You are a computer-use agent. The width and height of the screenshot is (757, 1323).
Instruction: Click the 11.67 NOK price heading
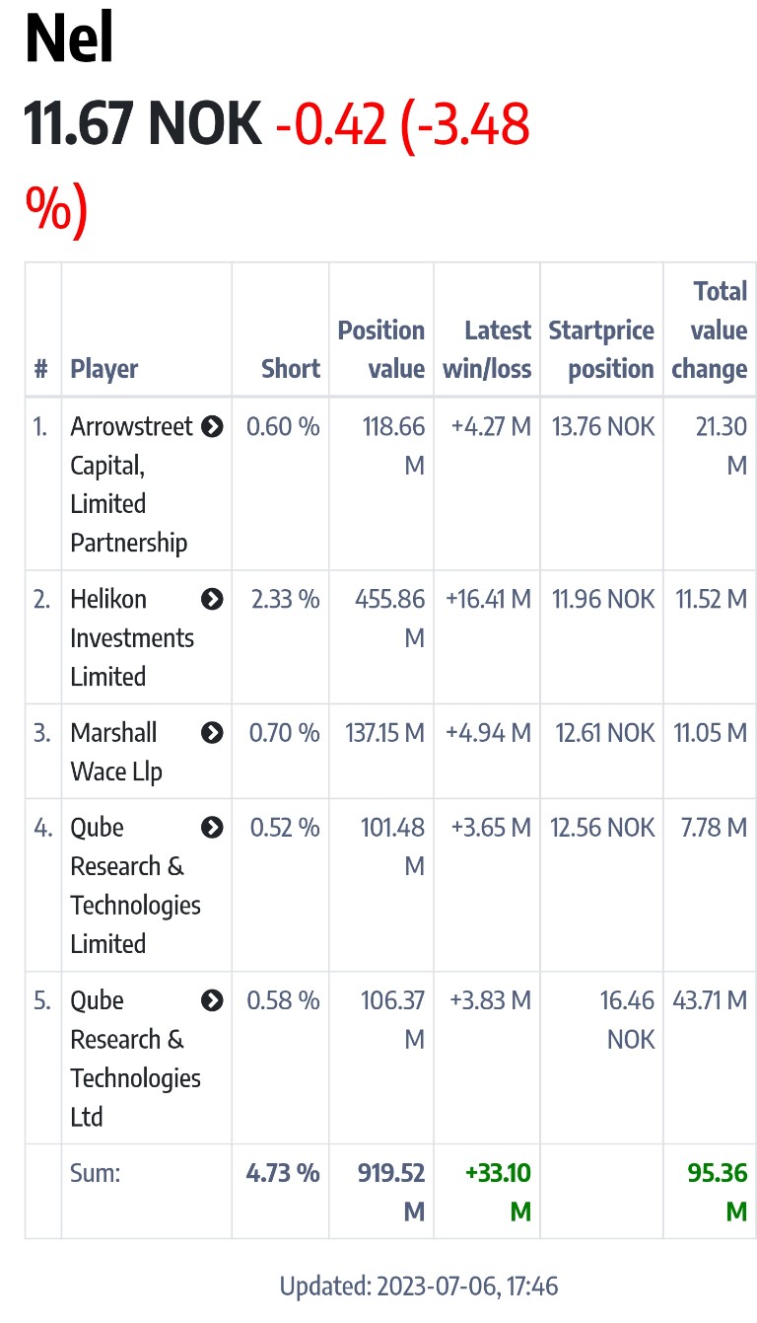point(143,126)
